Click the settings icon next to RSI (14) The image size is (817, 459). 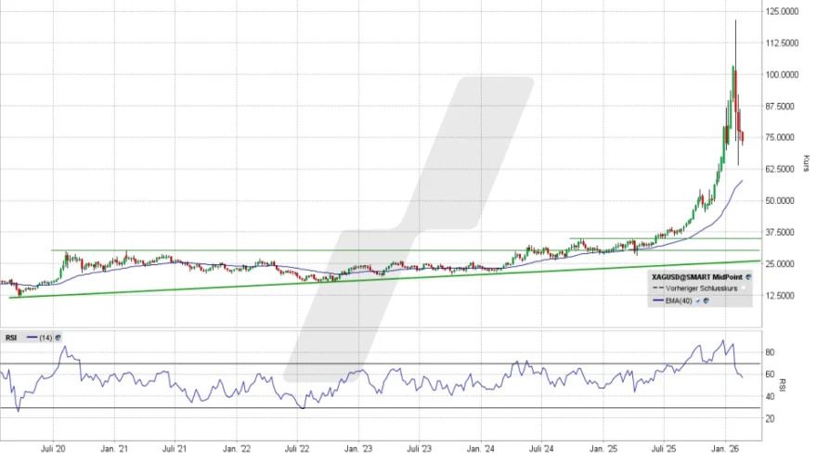[x=58, y=338]
